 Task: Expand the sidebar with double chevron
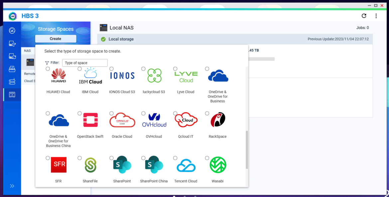click(12, 186)
